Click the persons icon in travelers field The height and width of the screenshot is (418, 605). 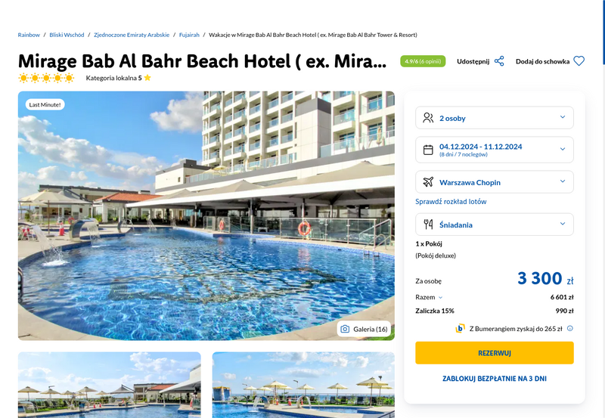pos(428,118)
